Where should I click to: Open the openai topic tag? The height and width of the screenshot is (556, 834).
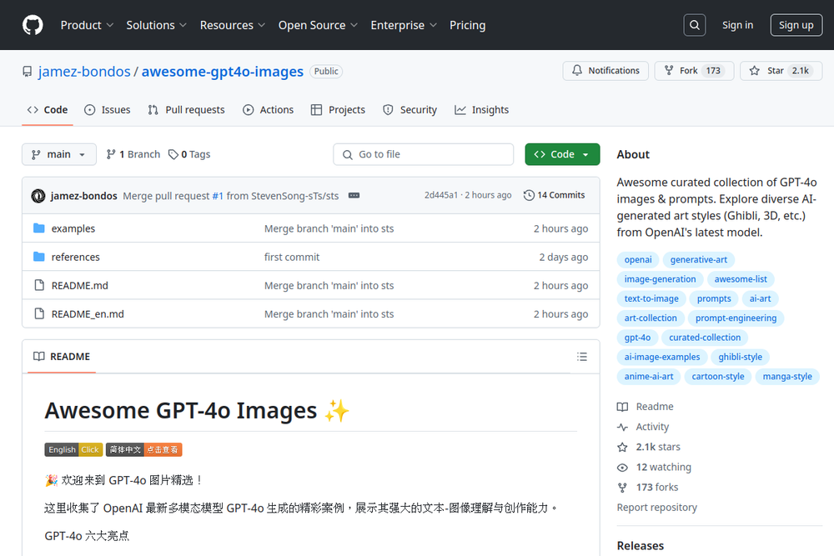638,259
